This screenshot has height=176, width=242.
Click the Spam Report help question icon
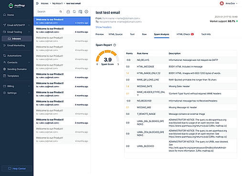(x=115, y=45)
